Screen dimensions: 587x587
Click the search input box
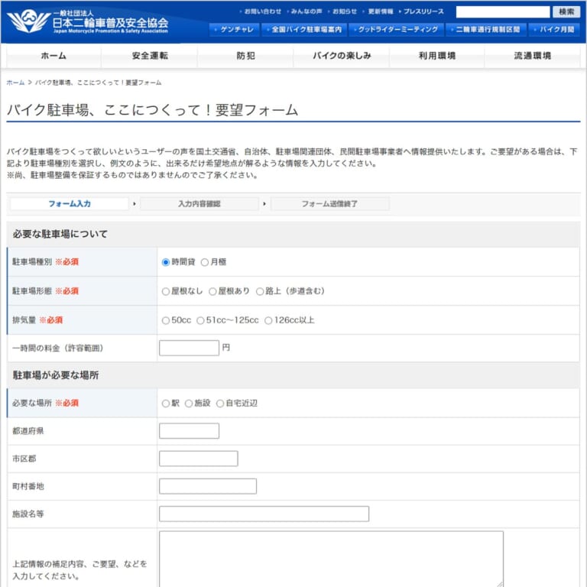[x=502, y=11]
